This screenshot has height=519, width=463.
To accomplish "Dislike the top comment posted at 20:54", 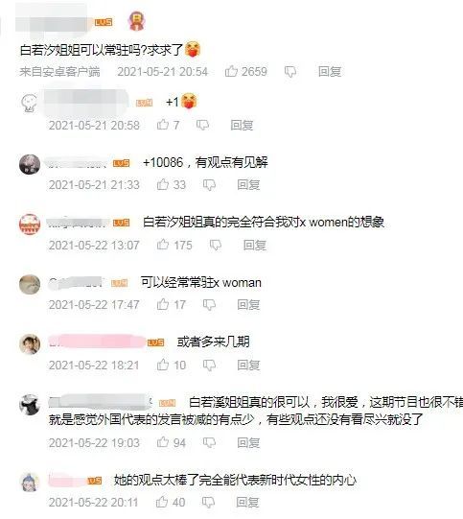I will [290, 72].
